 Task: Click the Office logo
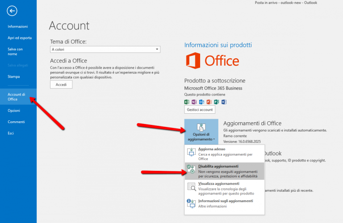click(x=212, y=61)
